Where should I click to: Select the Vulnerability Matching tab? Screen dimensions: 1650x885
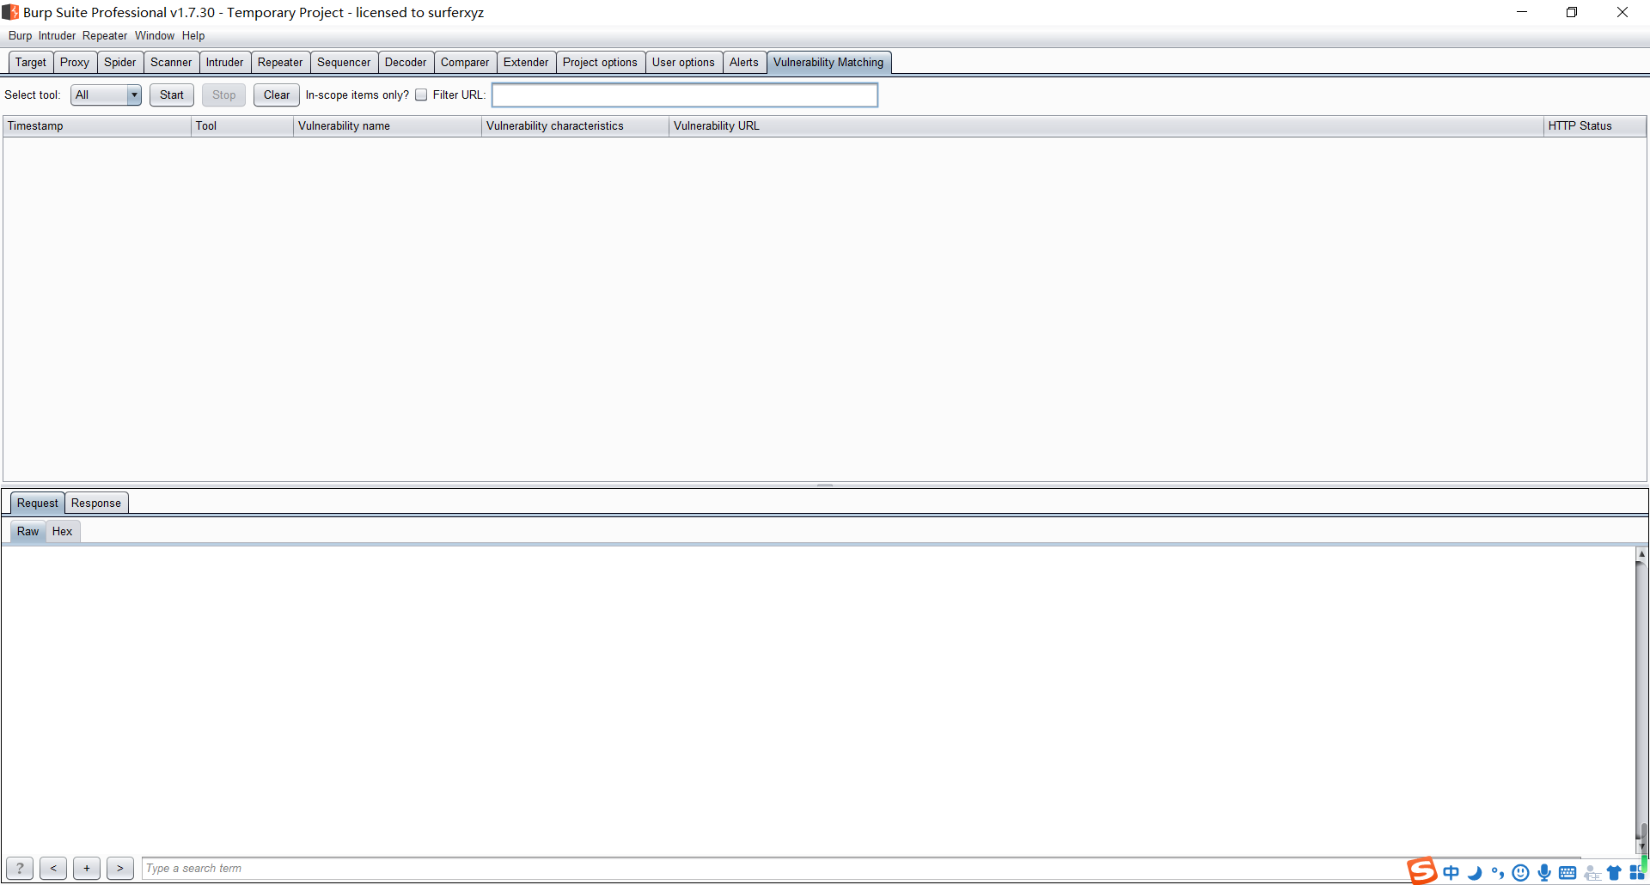point(828,63)
